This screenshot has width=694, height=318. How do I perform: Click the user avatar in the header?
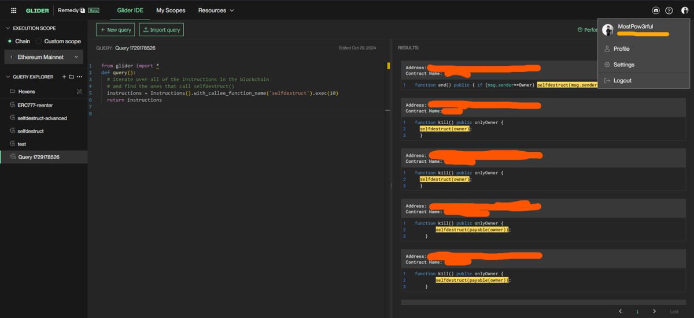[x=684, y=10]
